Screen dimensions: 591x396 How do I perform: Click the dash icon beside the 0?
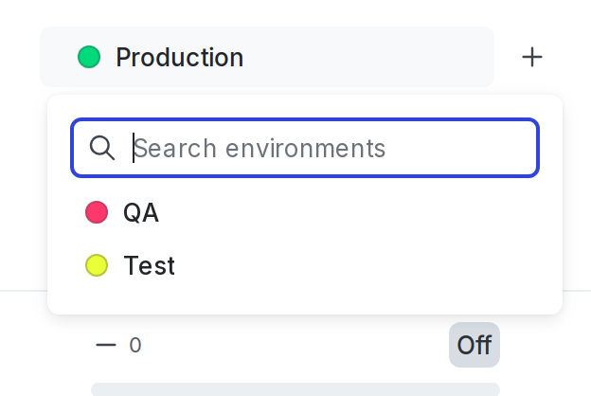[106, 345]
